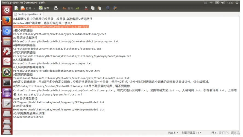The image size is (243, 137).
Task: Open System Settings from the launcher
Action: pyautogui.click(x=7, y=51)
